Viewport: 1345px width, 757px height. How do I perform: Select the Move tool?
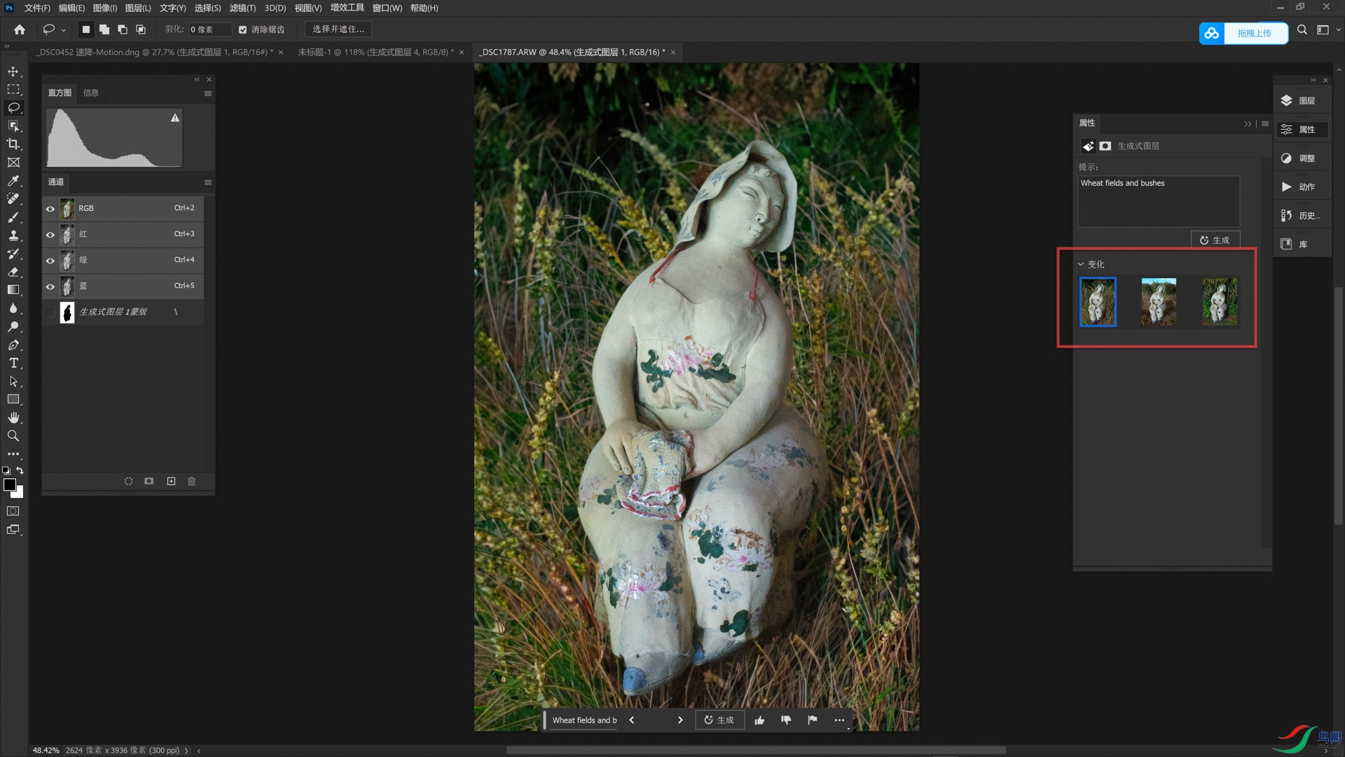13,71
